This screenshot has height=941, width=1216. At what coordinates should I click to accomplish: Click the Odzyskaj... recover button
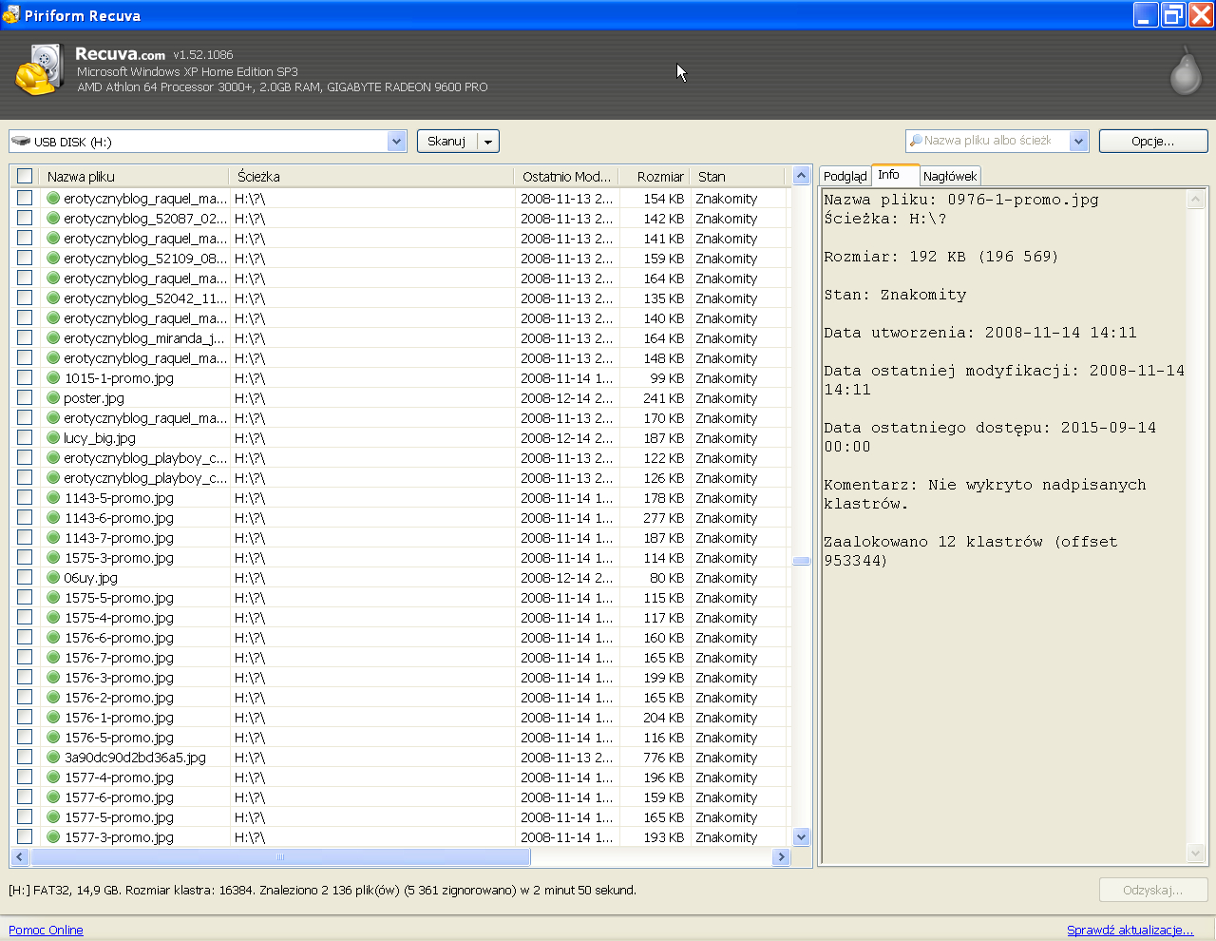1153,891
